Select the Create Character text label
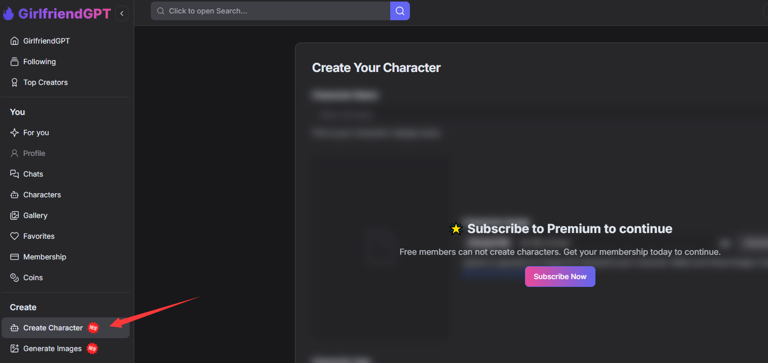Viewport: 768px width, 363px height. [53, 328]
